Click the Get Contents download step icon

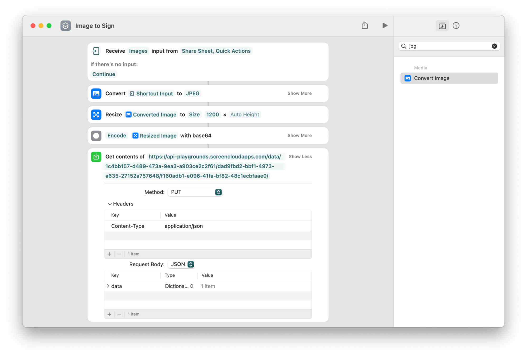pos(96,156)
